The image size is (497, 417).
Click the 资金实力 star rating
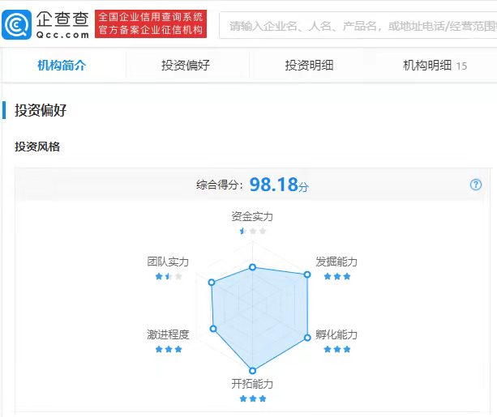click(253, 231)
